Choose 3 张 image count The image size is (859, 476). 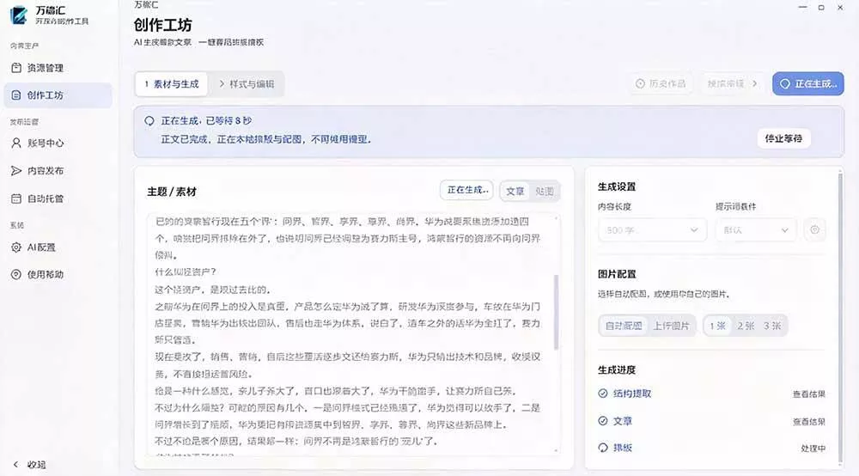point(772,326)
